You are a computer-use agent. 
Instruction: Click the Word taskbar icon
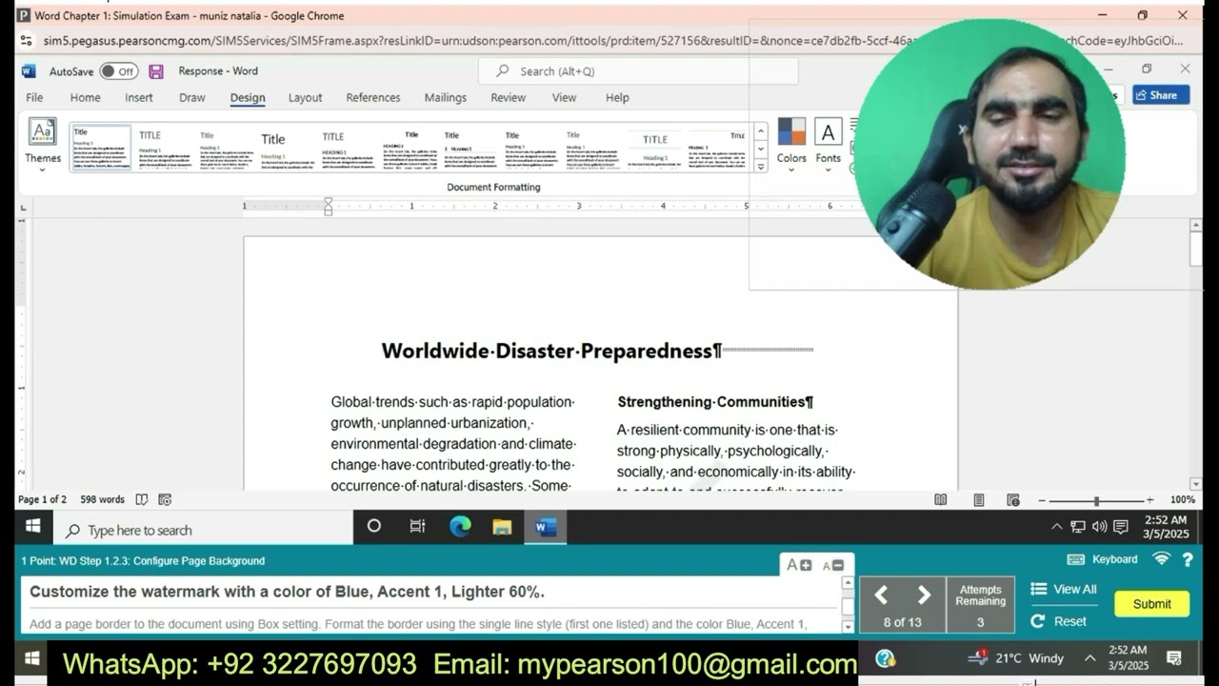(545, 526)
